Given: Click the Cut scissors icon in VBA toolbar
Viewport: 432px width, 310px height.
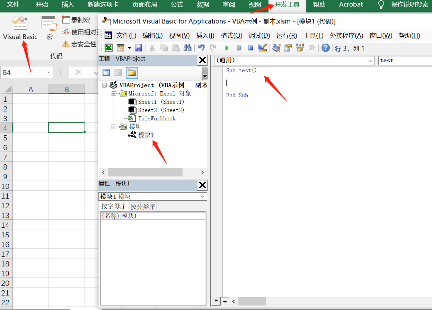Looking at the screenshot, I should click(x=152, y=48).
